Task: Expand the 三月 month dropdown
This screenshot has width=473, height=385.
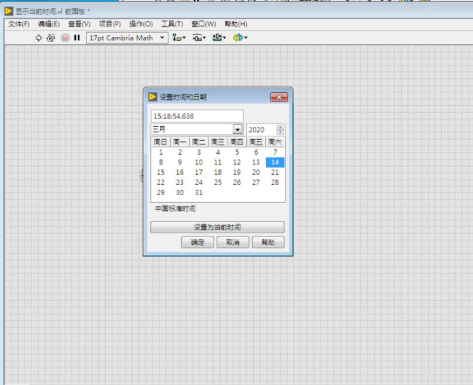Action: point(237,130)
